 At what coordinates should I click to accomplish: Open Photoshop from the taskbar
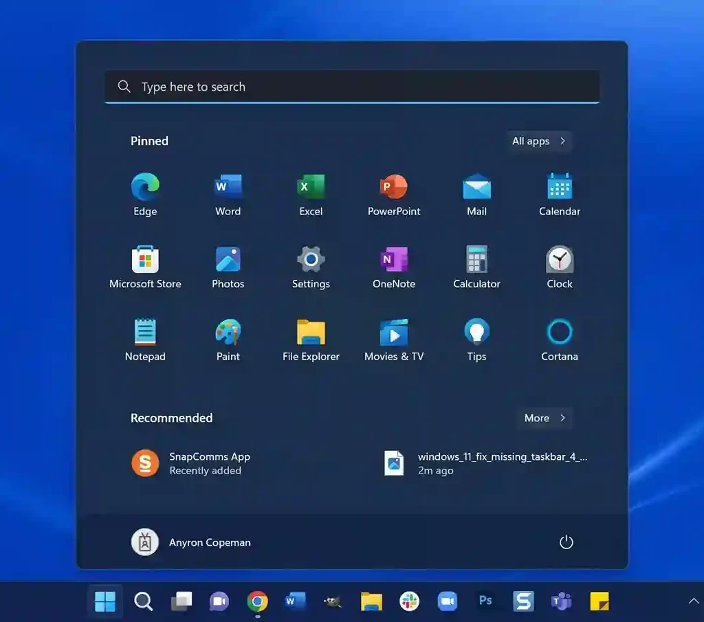(485, 601)
